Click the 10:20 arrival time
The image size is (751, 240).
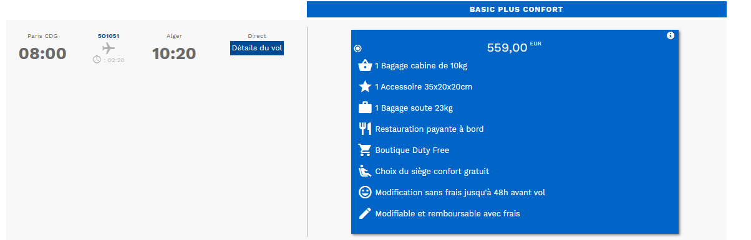tap(174, 54)
